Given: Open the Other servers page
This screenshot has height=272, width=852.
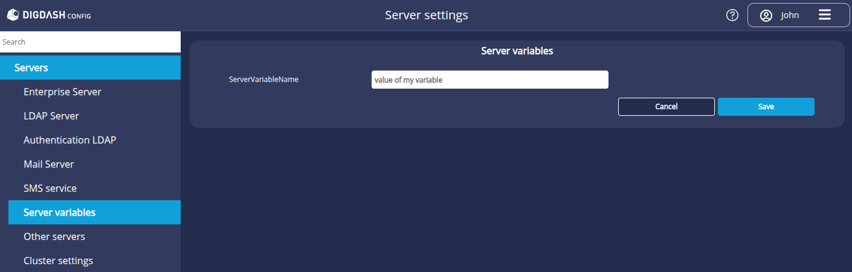Looking at the screenshot, I should tap(54, 236).
